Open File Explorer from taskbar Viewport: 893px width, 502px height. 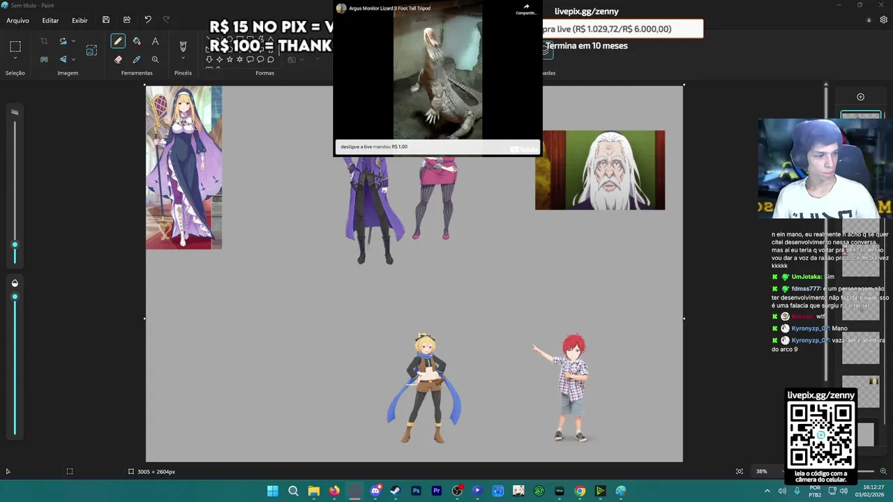pyautogui.click(x=314, y=491)
